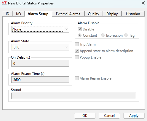Viewport: 147px width, 121px height.
Task: Choose the Expression radio option
Action: [x=103, y=35]
